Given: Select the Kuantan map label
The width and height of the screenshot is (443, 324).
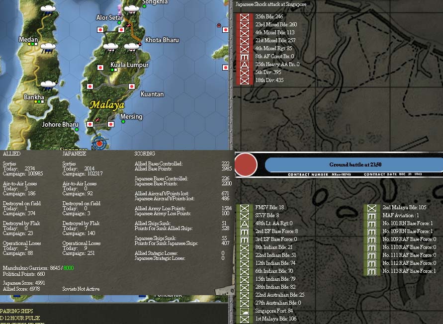Looking at the screenshot, I should point(152,94).
